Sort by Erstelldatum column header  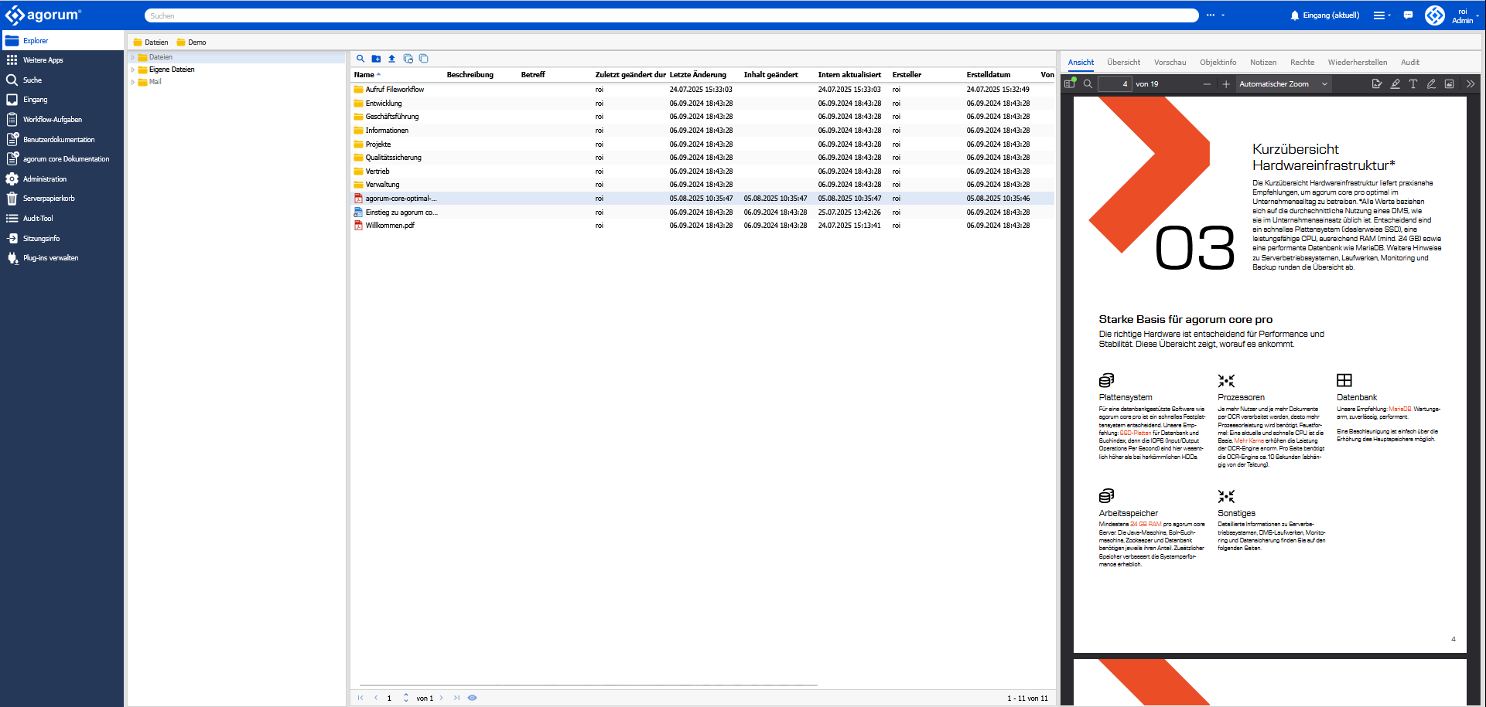pyautogui.click(x=1000, y=75)
